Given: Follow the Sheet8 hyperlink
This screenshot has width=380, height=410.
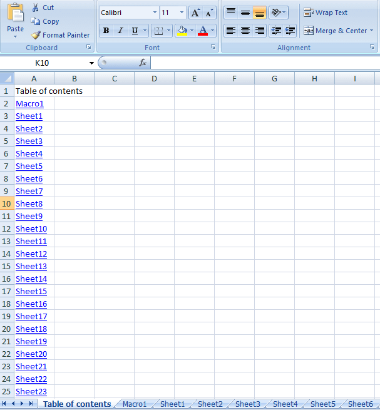Looking at the screenshot, I should [x=29, y=204].
